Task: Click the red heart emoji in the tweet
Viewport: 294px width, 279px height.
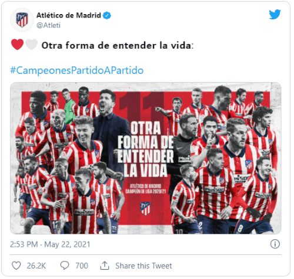Action: tap(17, 45)
